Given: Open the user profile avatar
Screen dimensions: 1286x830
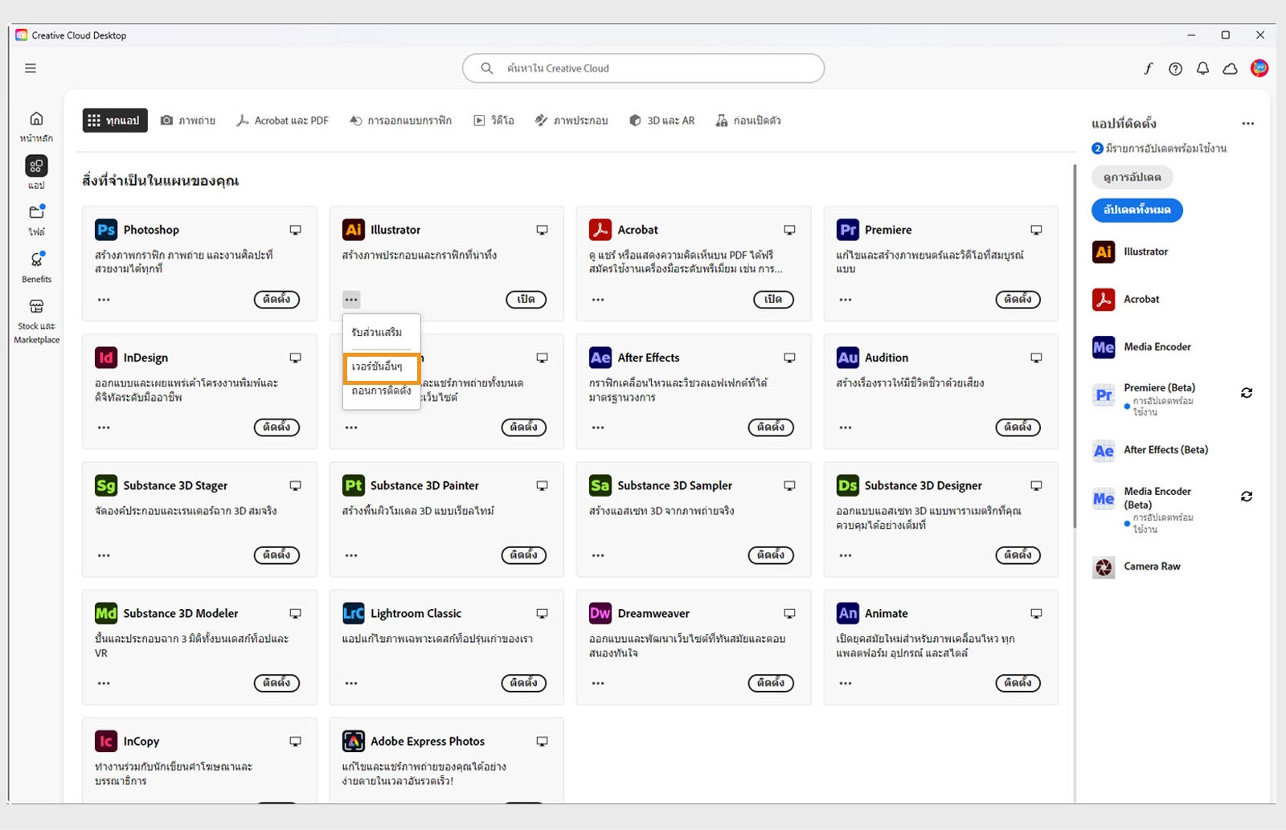Looking at the screenshot, I should [1259, 68].
